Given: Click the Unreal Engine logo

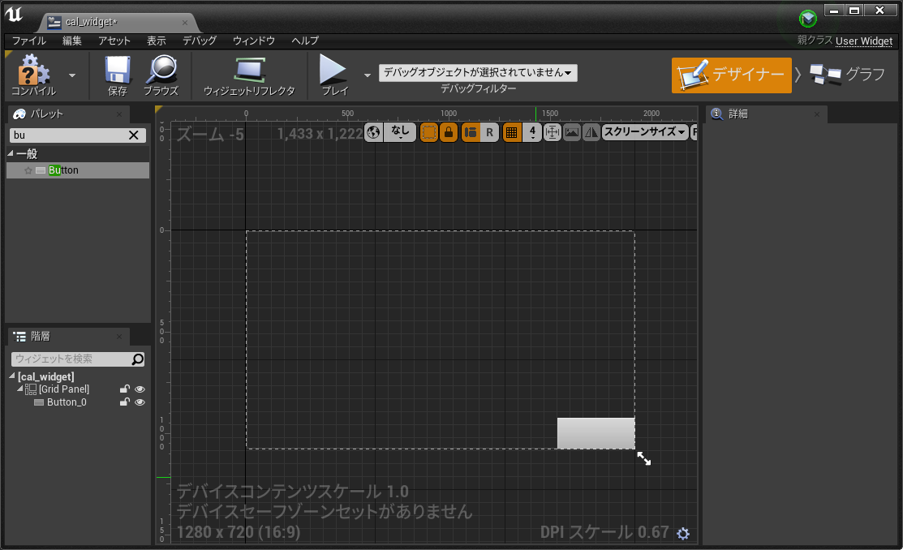Looking at the screenshot, I should [x=14, y=14].
